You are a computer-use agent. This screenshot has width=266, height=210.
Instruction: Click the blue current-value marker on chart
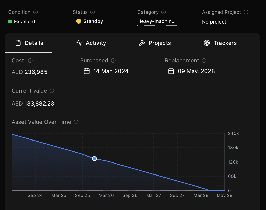click(94, 159)
